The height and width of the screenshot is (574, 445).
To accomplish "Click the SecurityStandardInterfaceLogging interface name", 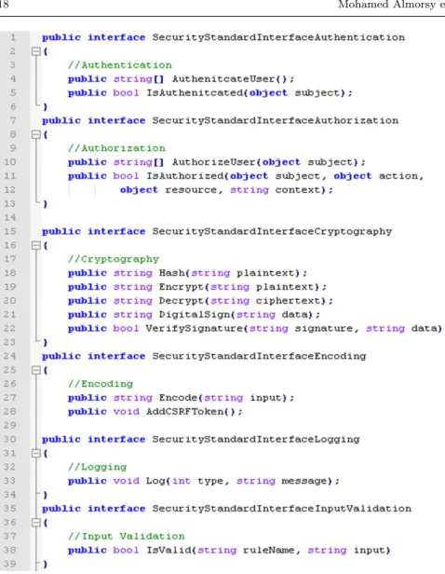I will 256,439.
